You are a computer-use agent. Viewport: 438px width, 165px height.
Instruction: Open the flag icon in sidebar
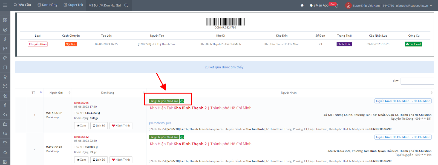pos(5,49)
